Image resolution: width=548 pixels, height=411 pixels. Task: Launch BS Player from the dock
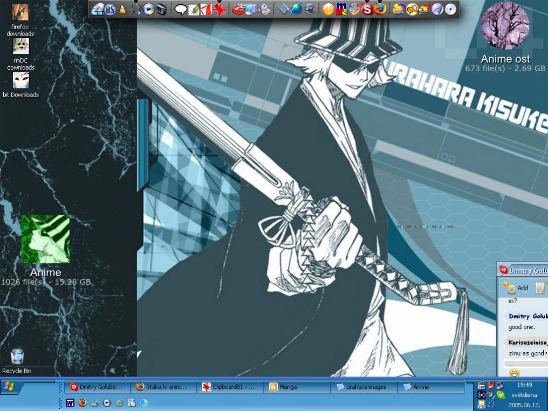109,9
